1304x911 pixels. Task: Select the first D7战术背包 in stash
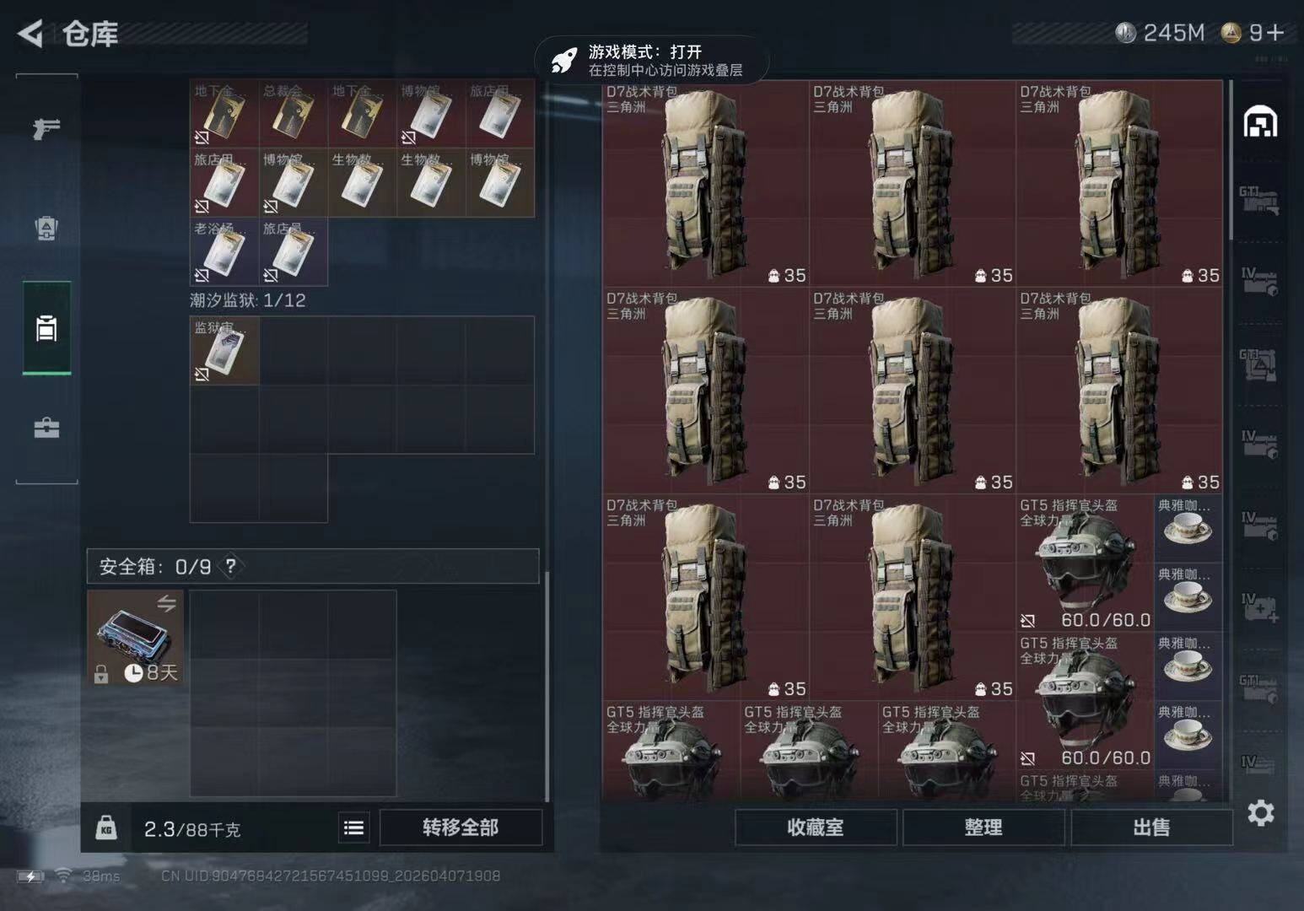tap(705, 184)
